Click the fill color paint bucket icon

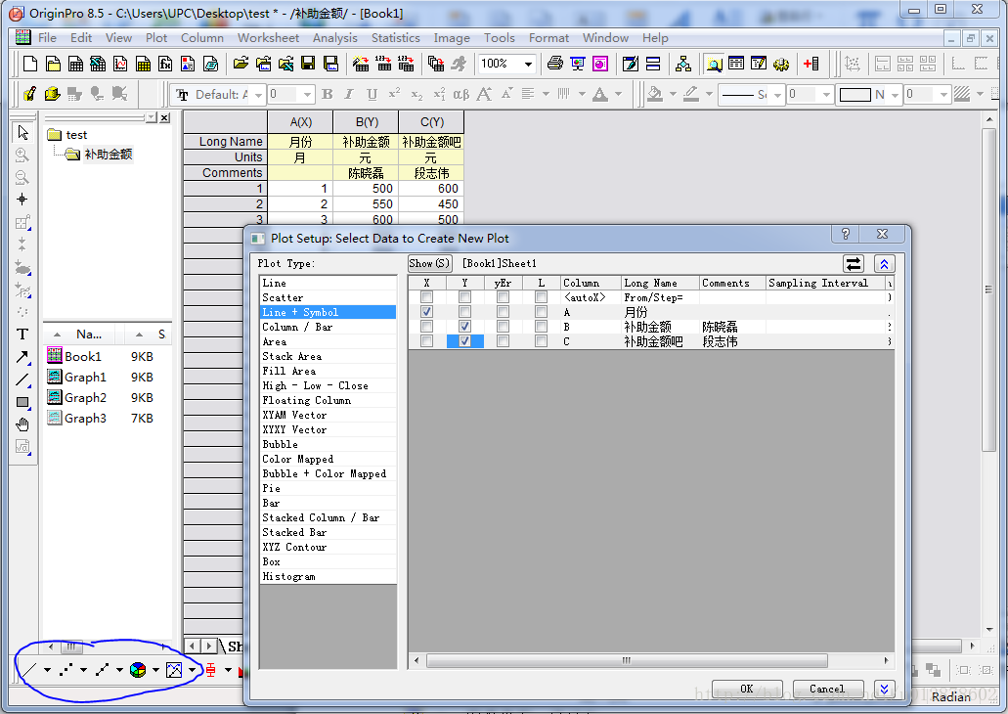655,95
